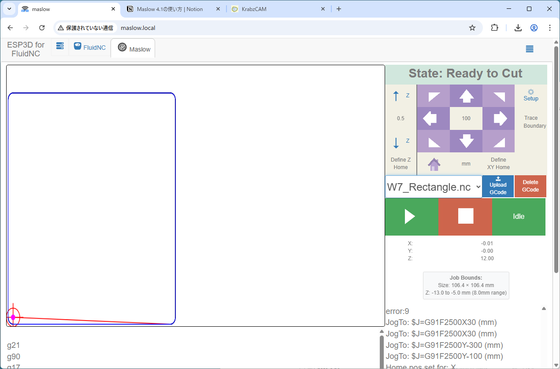Select the Maslow tab

pyautogui.click(x=133, y=48)
